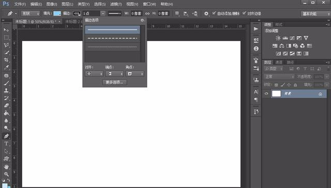Select the Path Selection arrow tool
The width and height of the screenshot is (331, 188).
(x=6, y=151)
